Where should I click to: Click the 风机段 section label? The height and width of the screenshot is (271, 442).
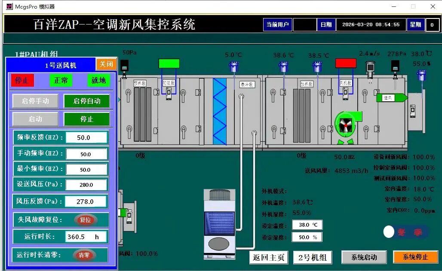[x=346, y=83]
